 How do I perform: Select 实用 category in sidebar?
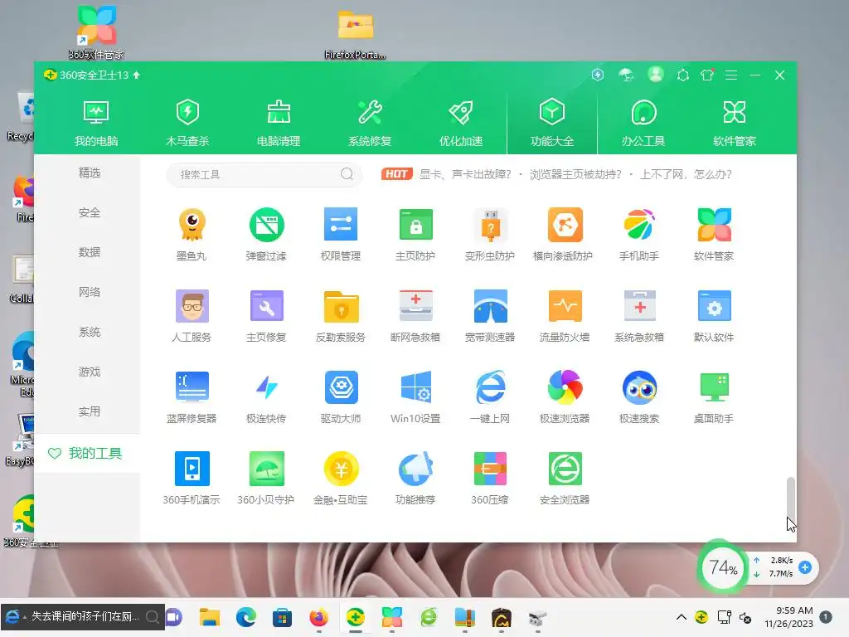(x=90, y=411)
